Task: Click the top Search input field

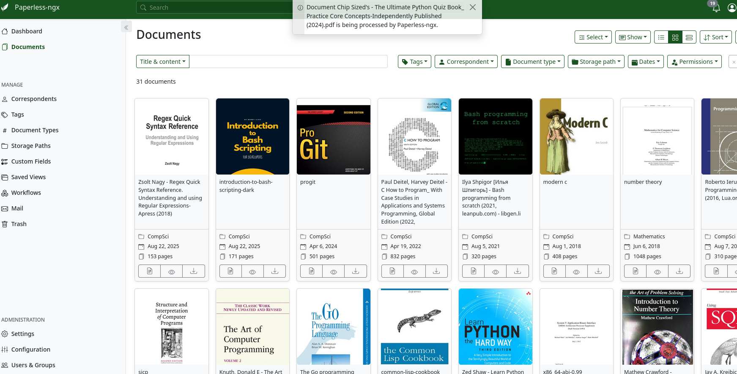Action: tap(216, 8)
